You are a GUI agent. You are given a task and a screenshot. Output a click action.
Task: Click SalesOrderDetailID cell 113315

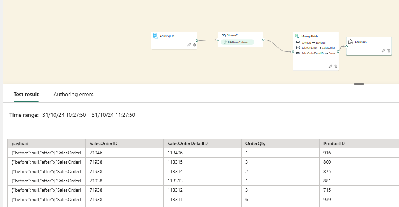pos(202,162)
